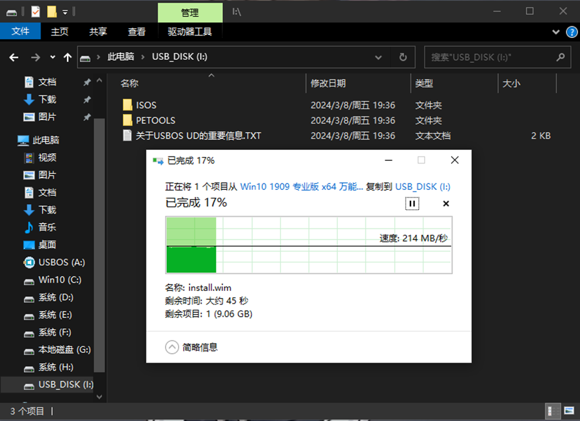Viewport: 580px width, 421px height.
Task: Select Win10 (C:) drive in sidebar
Action: coord(59,280)
